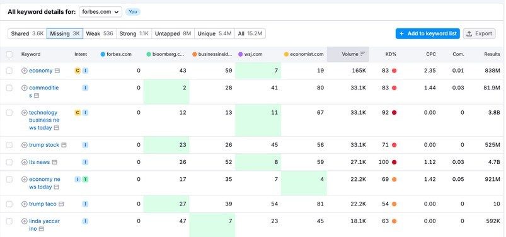506x237 pixels.
Task: Open SERP icon beside linda yaccarino
Action: [42, 229]
